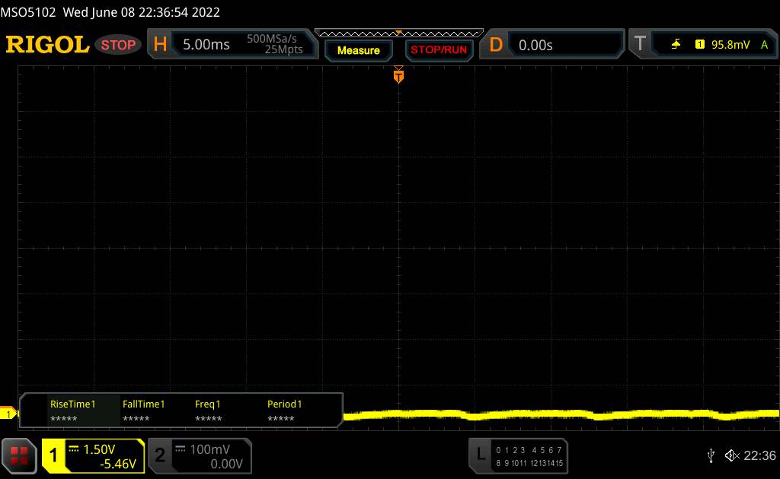Select the -5.46V channel 1 offset
780x479 pixels.
click(x=118, y=464)
